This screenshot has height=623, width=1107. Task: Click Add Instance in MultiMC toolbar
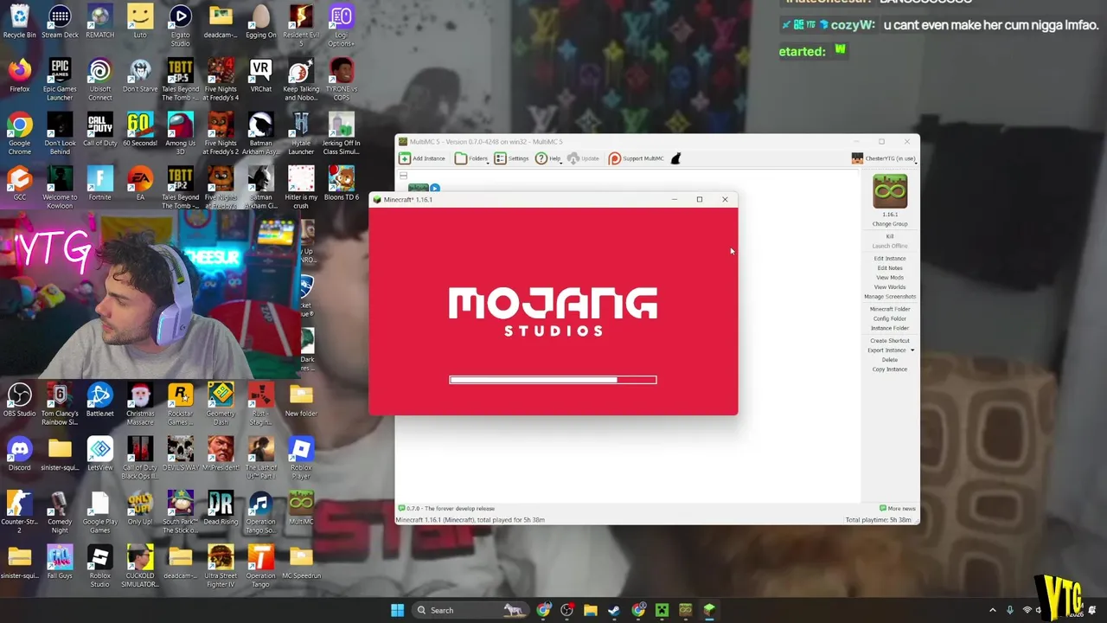point(422,158)
